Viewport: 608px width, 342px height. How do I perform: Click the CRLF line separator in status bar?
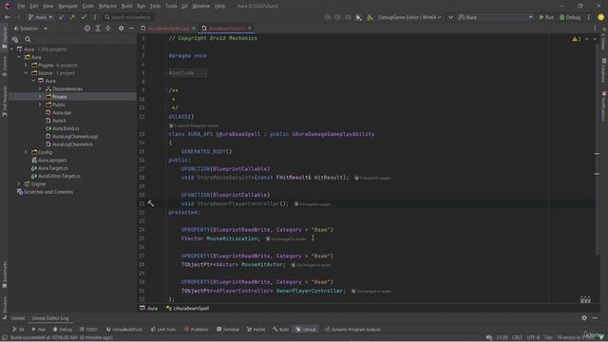click(517, 338)
